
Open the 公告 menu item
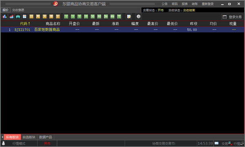point(165,4)
